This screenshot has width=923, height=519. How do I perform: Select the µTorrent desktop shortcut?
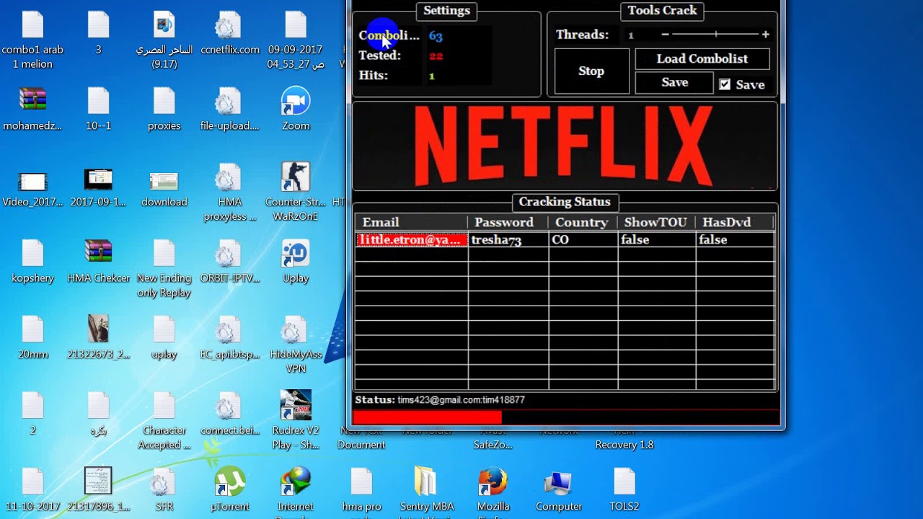[230, 489]
